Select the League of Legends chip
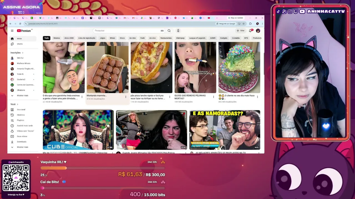This screenshot has height=199, width=355. [x=197, y=38]
